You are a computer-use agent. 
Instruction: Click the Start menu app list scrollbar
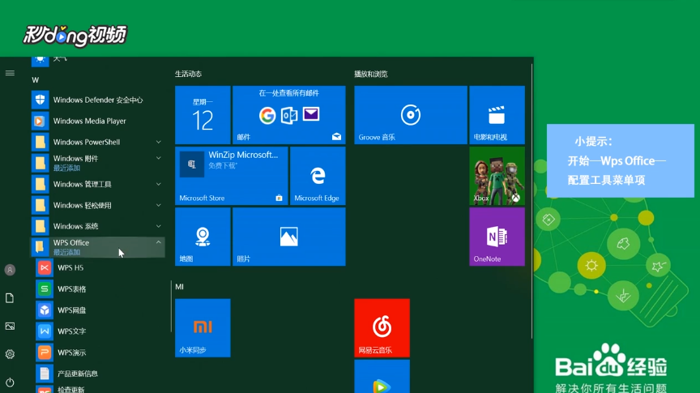click(x=171, y=306)
